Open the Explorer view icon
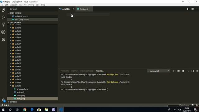This screenshot has width=199, height=112. point(3,10)
